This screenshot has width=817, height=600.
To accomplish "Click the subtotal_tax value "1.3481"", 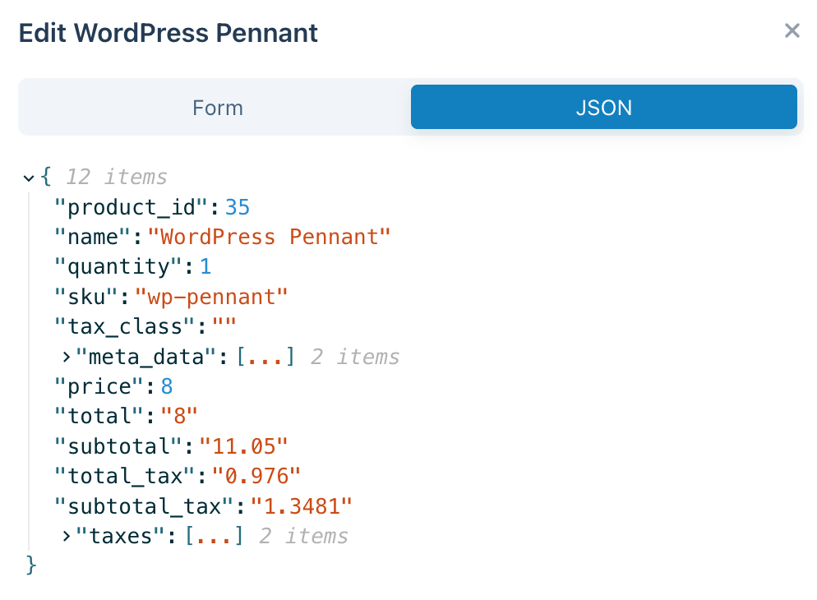I will (302, 505).
